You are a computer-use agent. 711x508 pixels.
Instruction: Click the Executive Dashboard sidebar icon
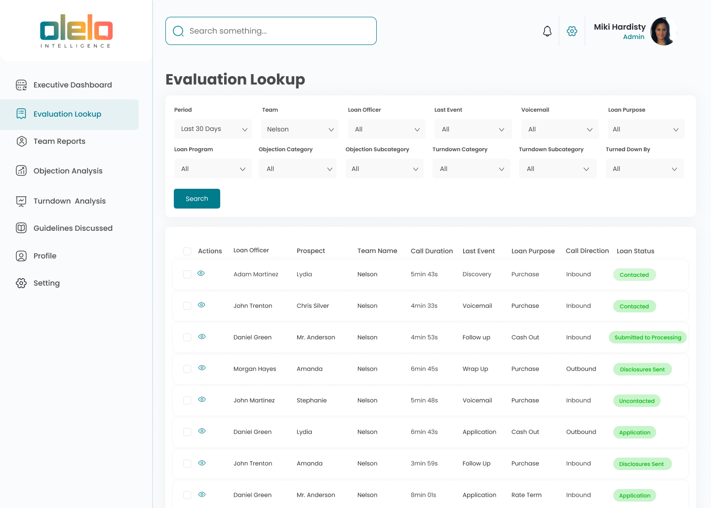click(21, 85)
